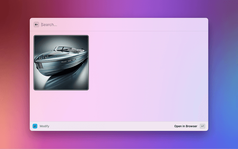Highlight the metallic boat picture tile
Screen dimensions: 238x149
[61, 63]
